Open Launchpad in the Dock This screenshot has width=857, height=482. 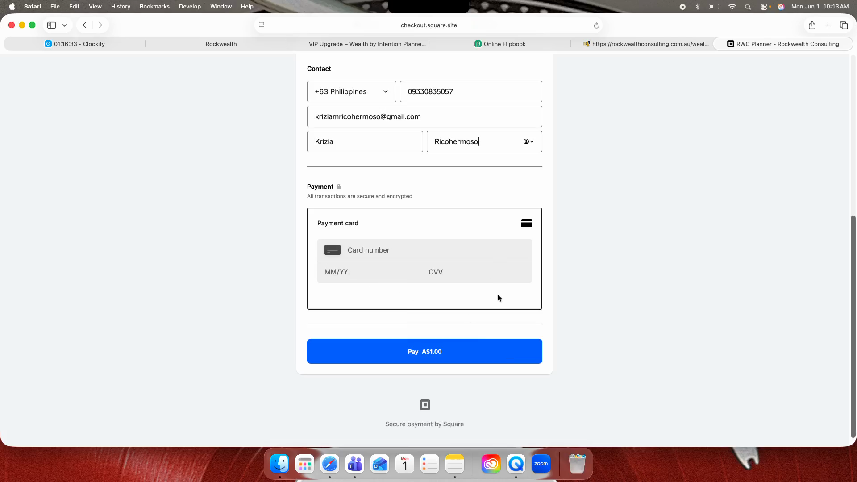click(305, 464)
